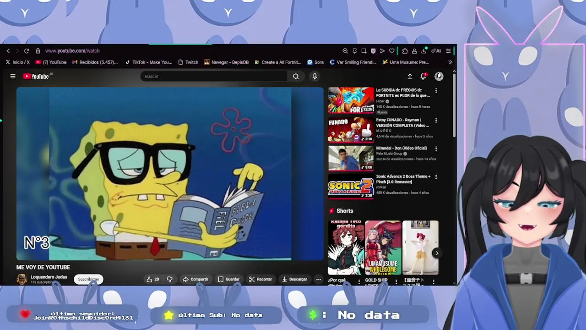Show next Shorts with arrow button
This screenshot has height=330, width=586.
coord(437,253)
